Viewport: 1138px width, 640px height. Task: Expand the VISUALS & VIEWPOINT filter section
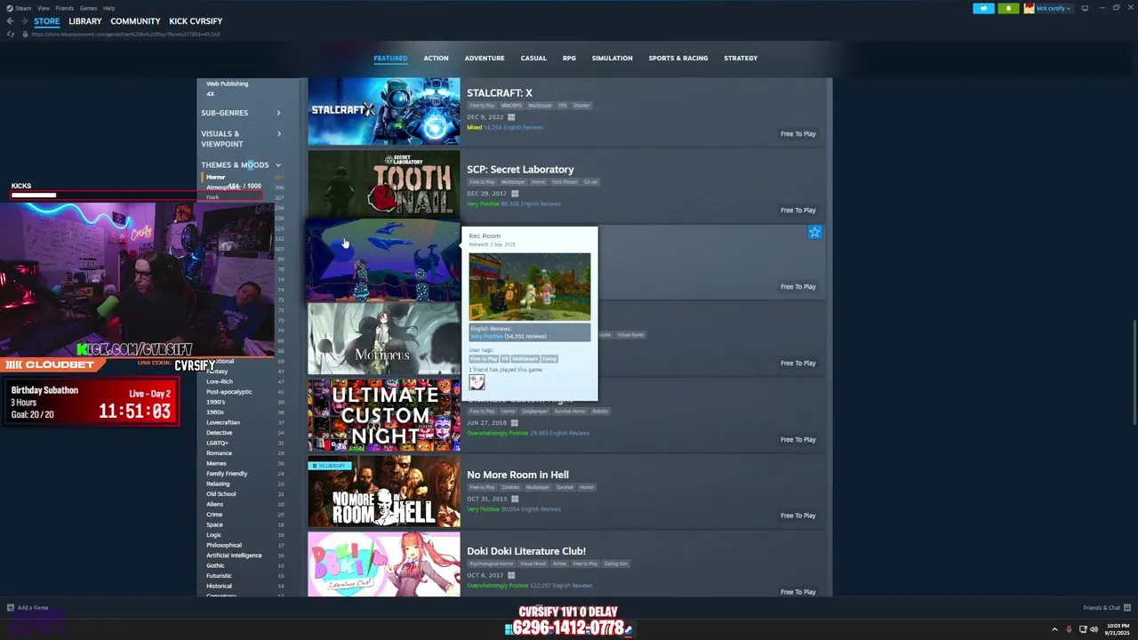pyautogui.click(x=241, y=139)
